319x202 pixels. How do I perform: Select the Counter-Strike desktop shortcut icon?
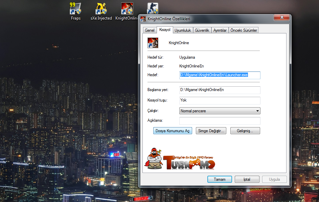click(x=153, y=8)
